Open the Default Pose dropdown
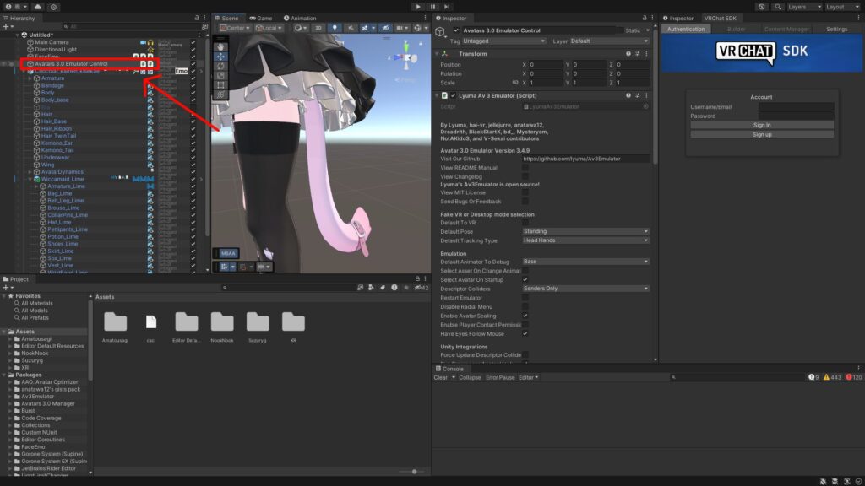Image resolution: width=865 pixels, height=486 pixels. (x=585, y=231)
